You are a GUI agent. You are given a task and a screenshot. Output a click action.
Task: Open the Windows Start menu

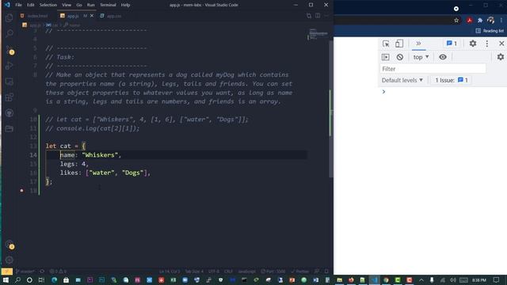[6, 279]
